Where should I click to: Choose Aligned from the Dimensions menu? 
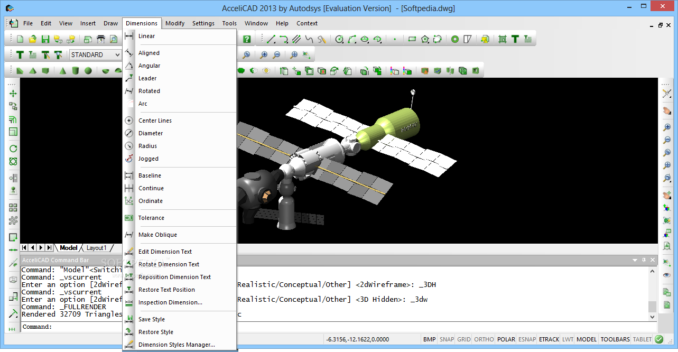tap(179, 53)
